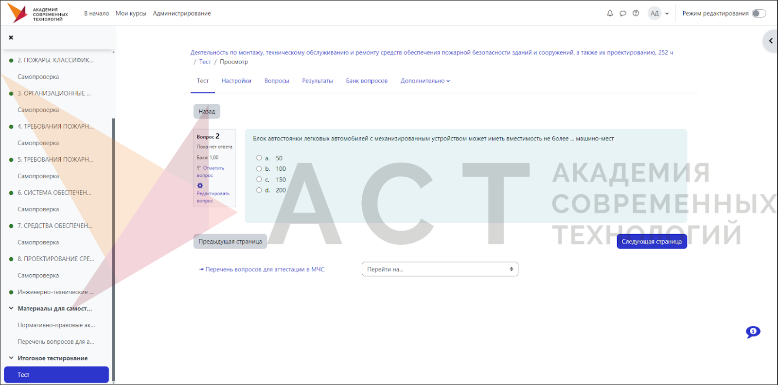
Task: Select answer a. 50
Action: pos(259,158)
